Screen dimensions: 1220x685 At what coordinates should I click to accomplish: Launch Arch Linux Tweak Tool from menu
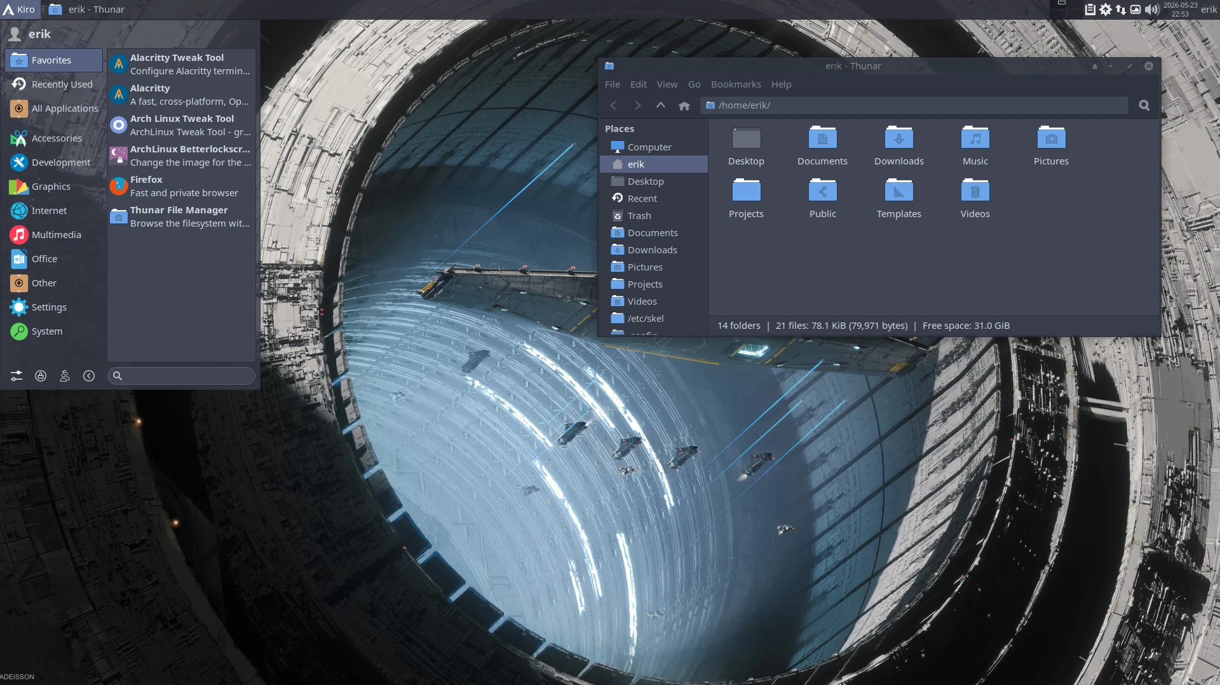coord(181,125)
